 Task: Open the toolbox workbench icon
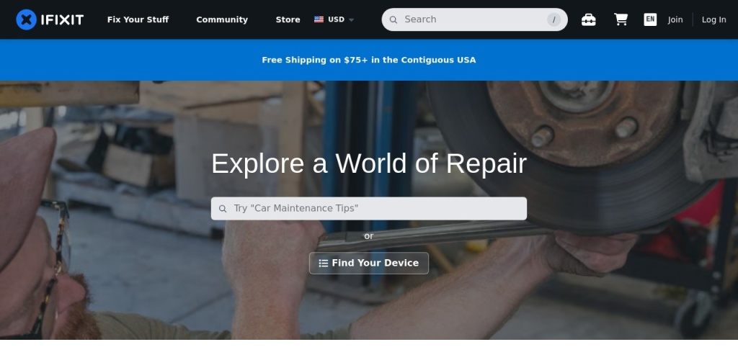(588, 19)
